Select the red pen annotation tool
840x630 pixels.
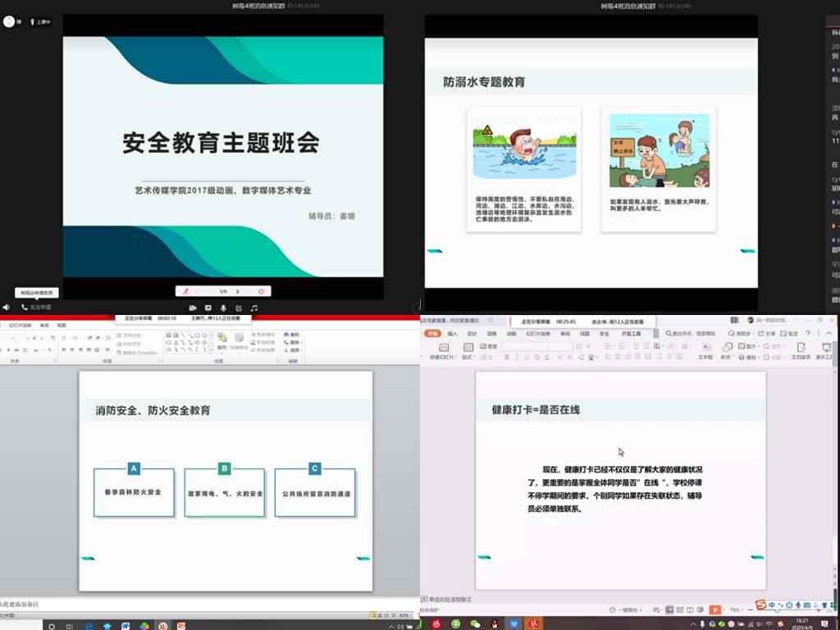coord(186,291)
